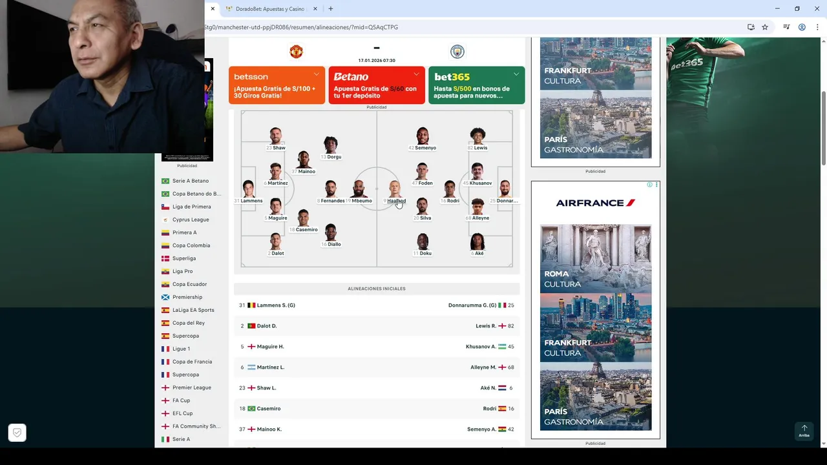Open the betsson free bet banner
Screen dimensions: 827x465
pos(277,85)
